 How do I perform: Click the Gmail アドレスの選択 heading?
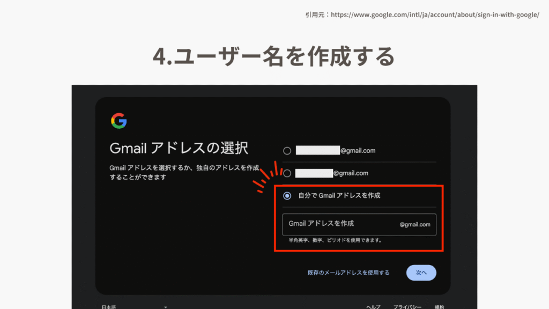click(179, 148)
